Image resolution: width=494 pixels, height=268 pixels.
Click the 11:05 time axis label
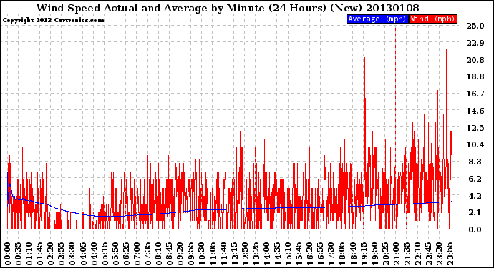pos(213,254)
